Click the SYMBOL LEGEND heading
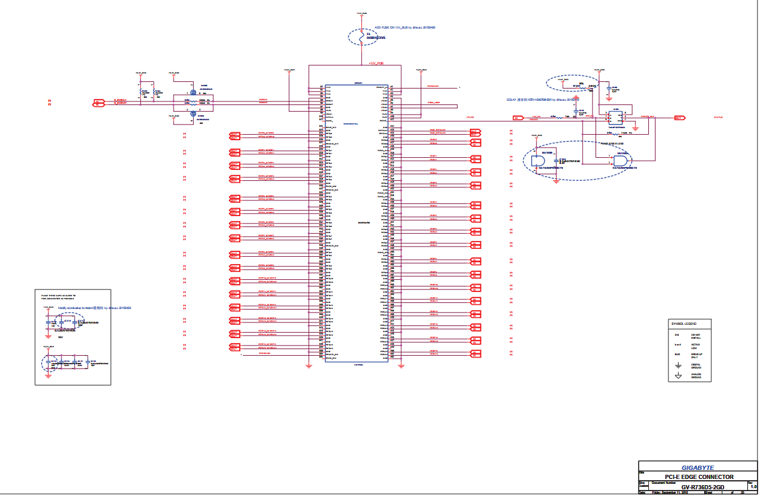This screenshot has width=760, height=496. coord(683,324)
